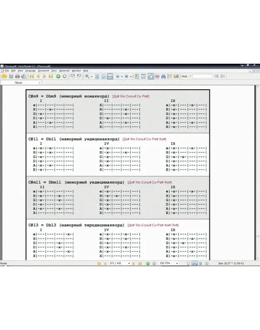
Task: Jump to first page in the top toolbar
Action: click(x=32, y=76)
